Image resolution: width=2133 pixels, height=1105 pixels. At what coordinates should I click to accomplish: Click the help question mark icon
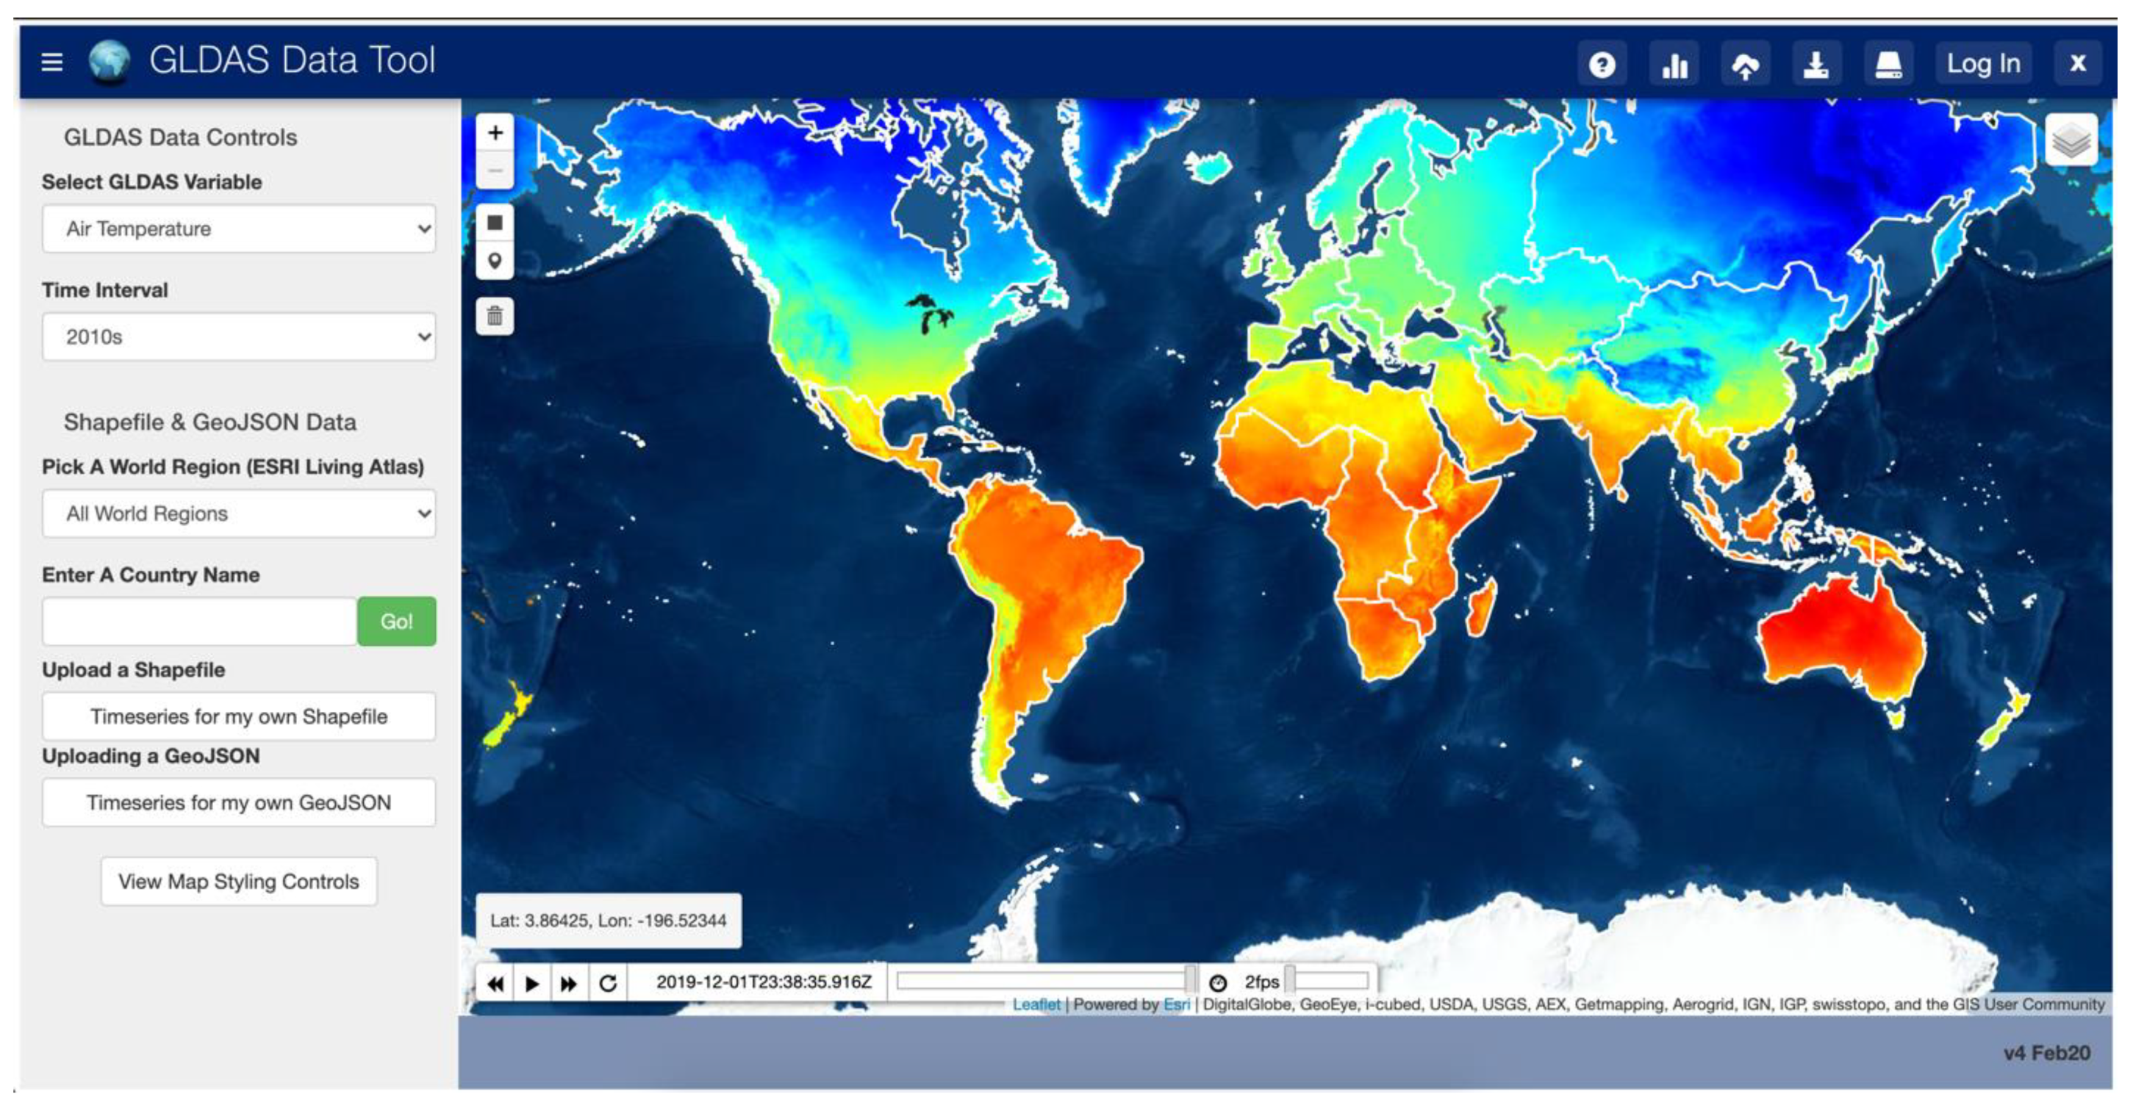tap(1602, 64)
